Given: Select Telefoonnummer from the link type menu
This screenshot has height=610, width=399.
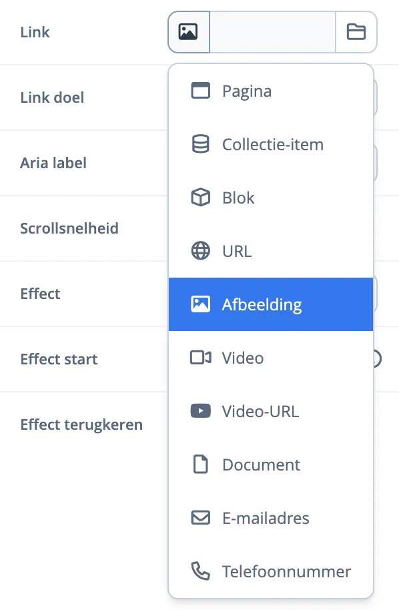Looking at the screenshot, I should pyautogui.click(x=286, y=571).
